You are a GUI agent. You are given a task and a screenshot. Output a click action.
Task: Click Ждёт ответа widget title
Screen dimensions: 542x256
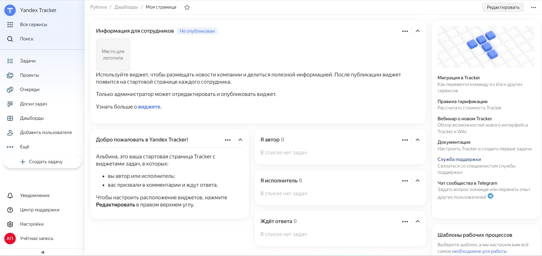pos(276,221)
